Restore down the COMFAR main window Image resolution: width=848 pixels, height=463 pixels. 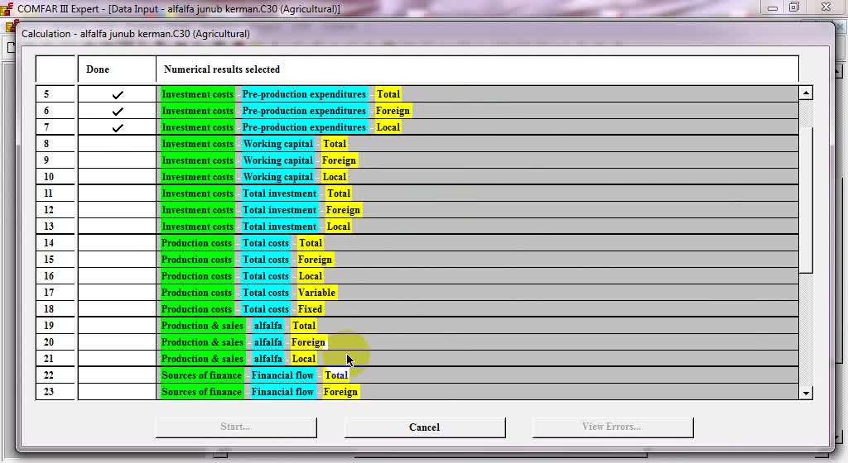coord(793,7)
